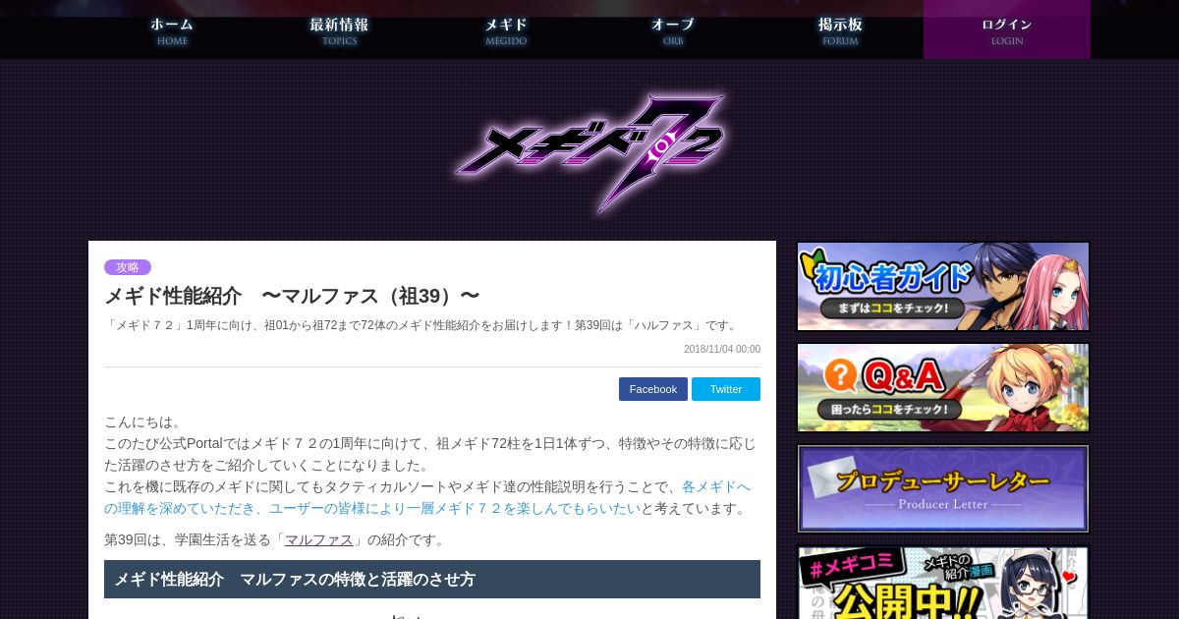Click the article summary about 第39回

[421, 325]
